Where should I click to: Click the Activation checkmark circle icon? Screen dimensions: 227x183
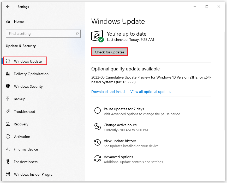pyautogui.click(x=8, y=136)
